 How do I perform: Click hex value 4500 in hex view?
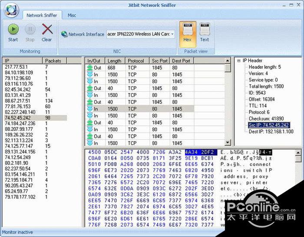[x=94, y=152]
